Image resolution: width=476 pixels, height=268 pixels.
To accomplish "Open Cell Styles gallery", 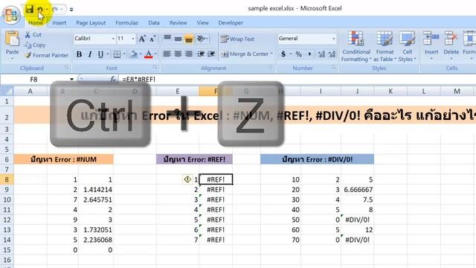I will tap(407, 46).
